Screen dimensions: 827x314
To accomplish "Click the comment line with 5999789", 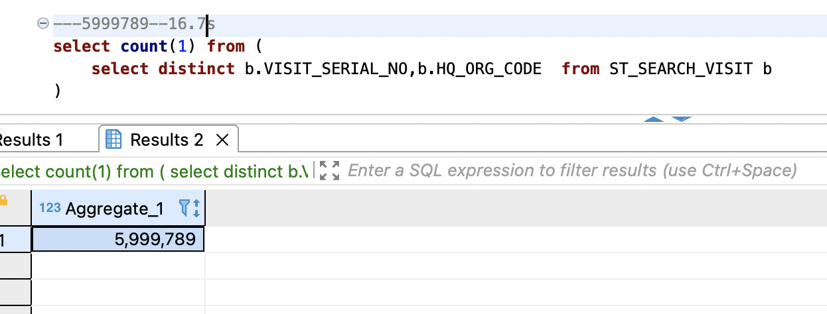I will click(133, 25).
